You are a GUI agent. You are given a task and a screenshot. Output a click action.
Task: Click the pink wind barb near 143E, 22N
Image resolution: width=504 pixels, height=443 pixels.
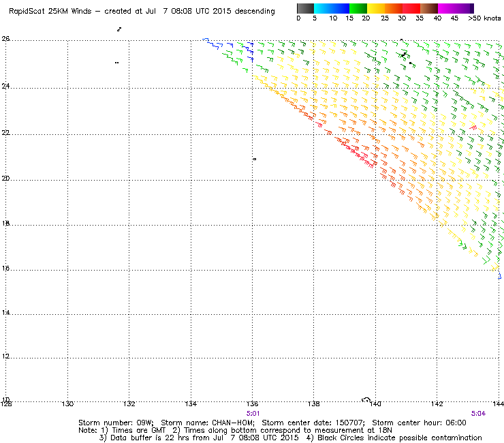pyautogui.click(x=473, y=127)
